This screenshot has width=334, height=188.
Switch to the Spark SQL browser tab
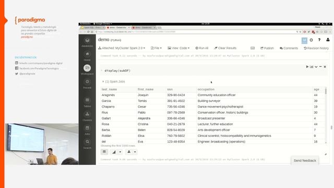pos(92,28)
